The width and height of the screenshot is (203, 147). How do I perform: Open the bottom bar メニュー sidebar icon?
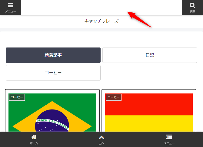(x=169, y=137)
